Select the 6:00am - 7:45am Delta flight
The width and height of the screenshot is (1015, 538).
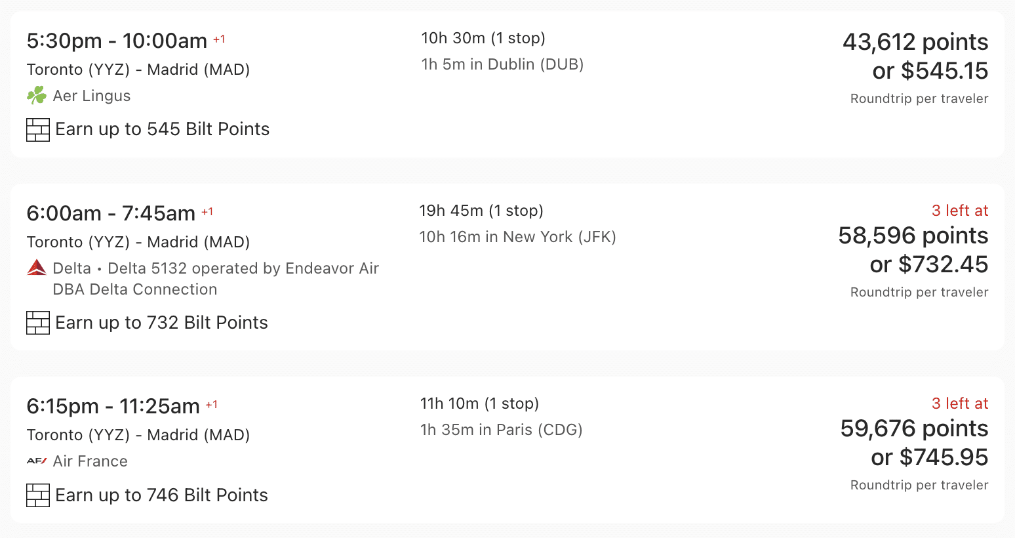[x=111, y=214]
